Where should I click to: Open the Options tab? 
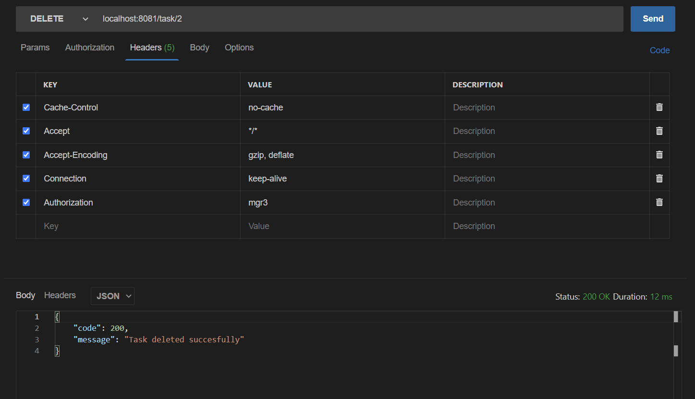tap(239, 48)
